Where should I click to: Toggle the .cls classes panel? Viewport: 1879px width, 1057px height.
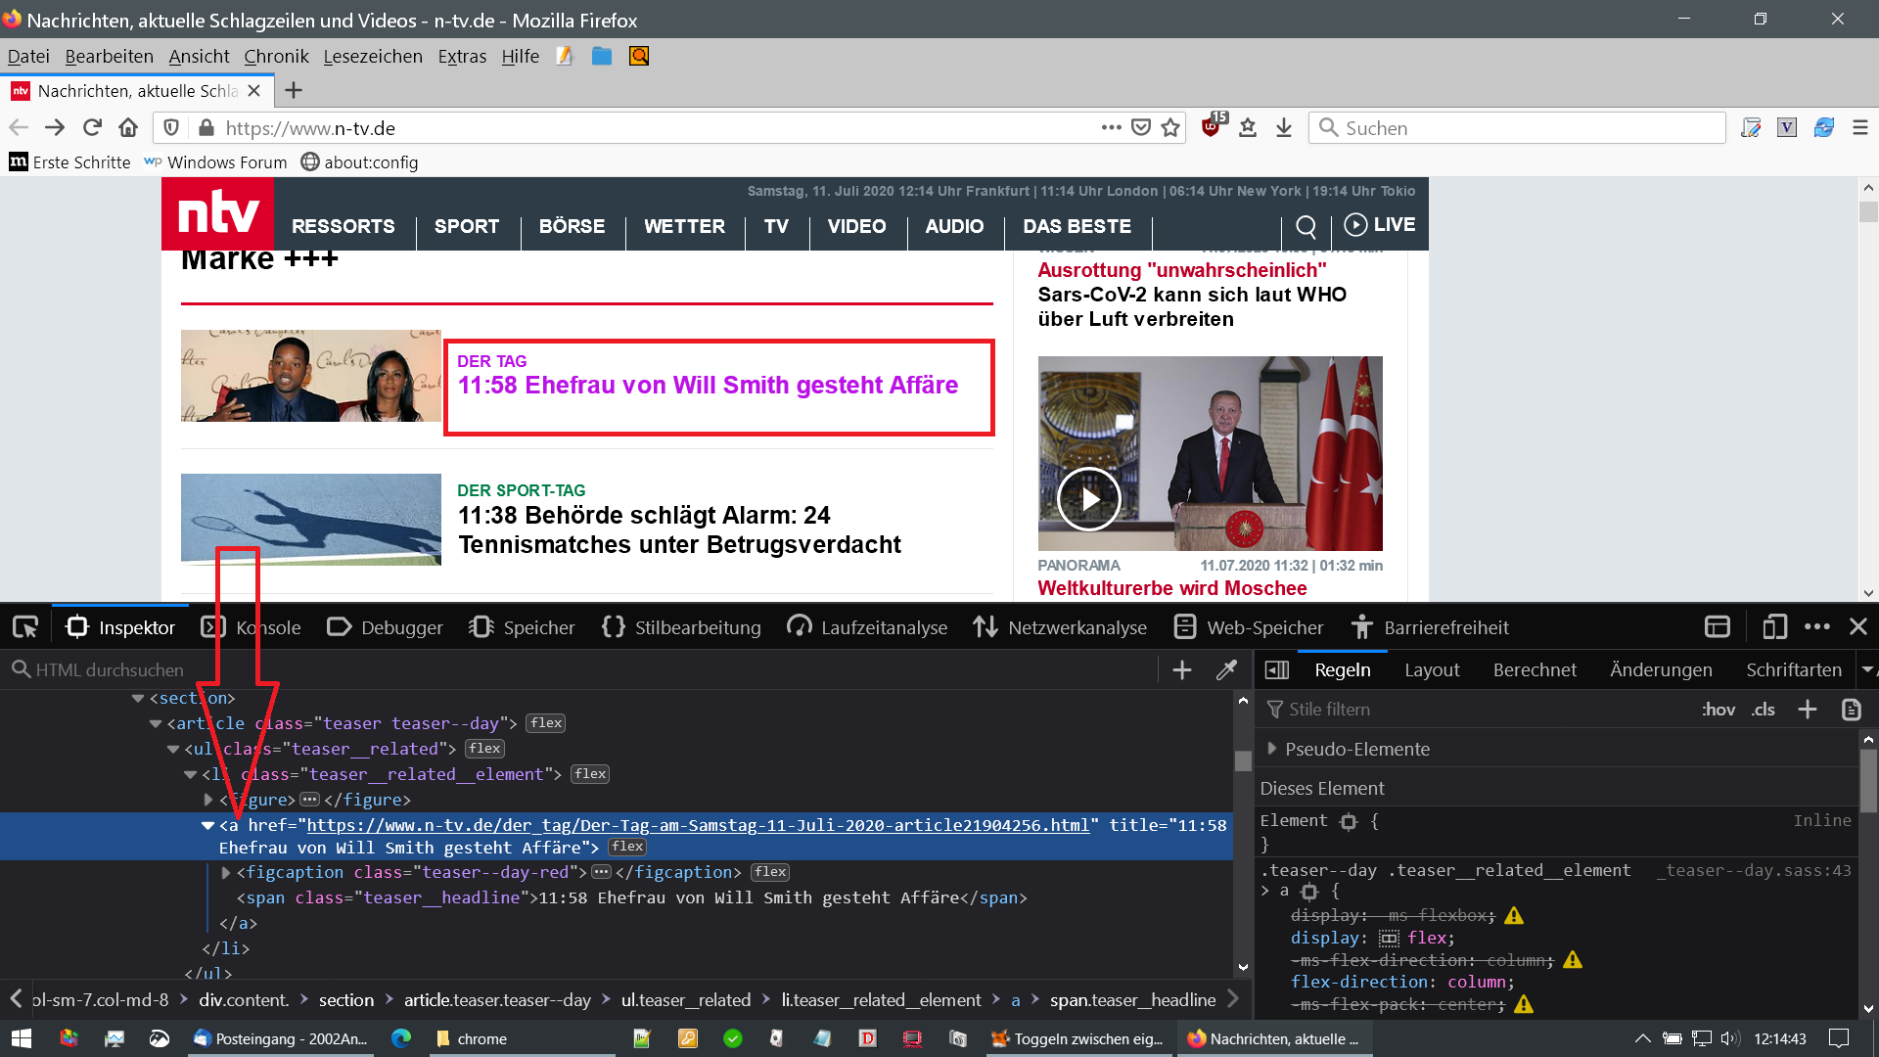pyautogui.click(x=1764, y=710)
